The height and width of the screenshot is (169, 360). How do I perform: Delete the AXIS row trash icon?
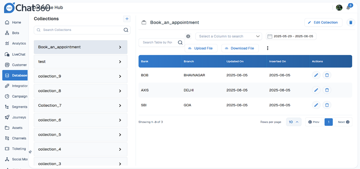click(x=327, y=90)
